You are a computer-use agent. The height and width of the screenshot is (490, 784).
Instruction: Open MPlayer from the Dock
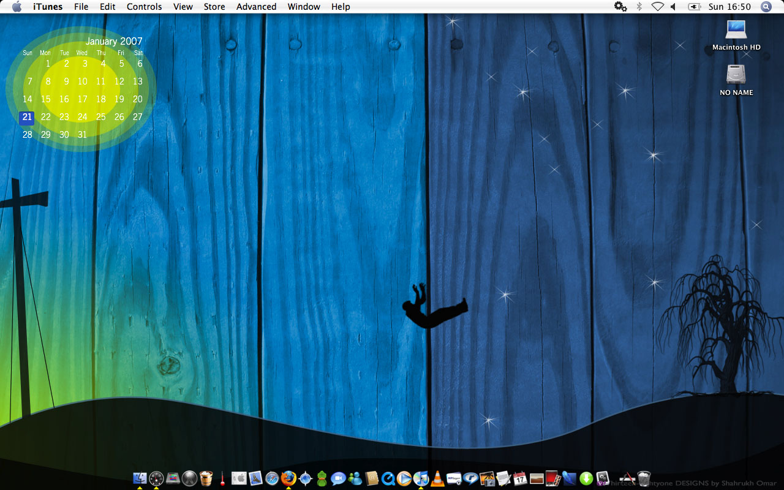coord(454,478)
